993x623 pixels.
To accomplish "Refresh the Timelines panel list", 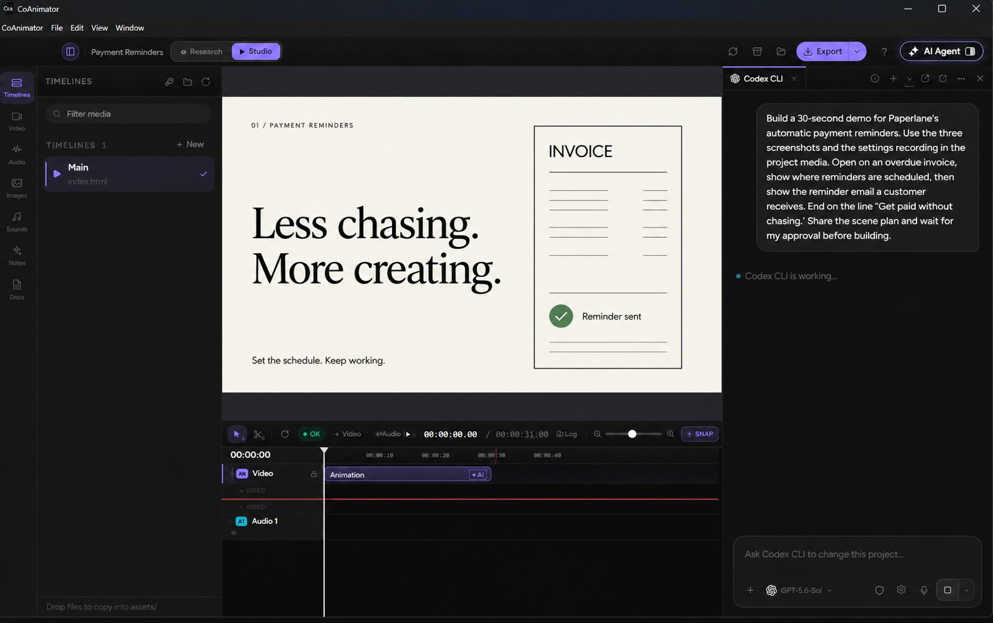I will point(206,82).
